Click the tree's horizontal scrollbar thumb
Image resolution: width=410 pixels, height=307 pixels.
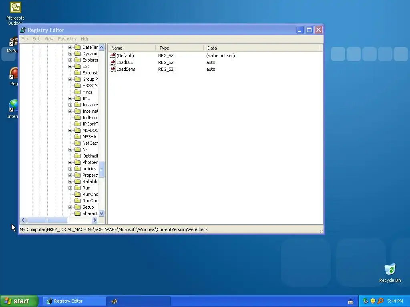(47, 220)
